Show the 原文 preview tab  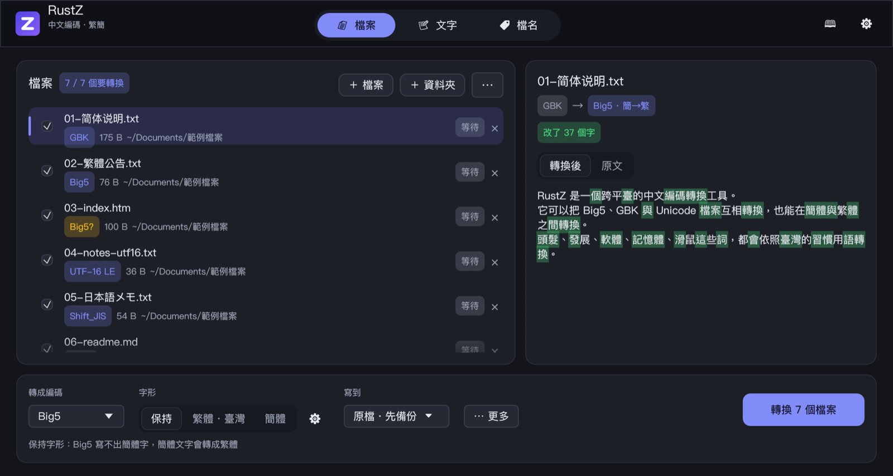pos(612,166)
